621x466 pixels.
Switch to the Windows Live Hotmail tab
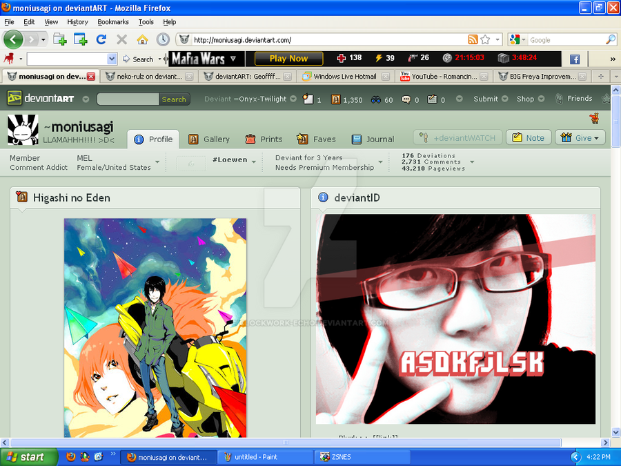tap(345, 77)
